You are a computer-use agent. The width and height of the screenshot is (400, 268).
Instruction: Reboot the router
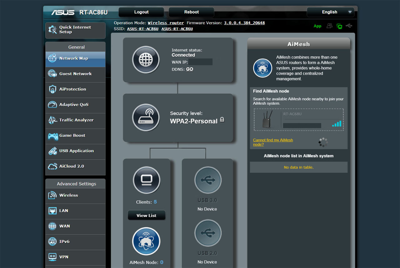pos(191,12)
